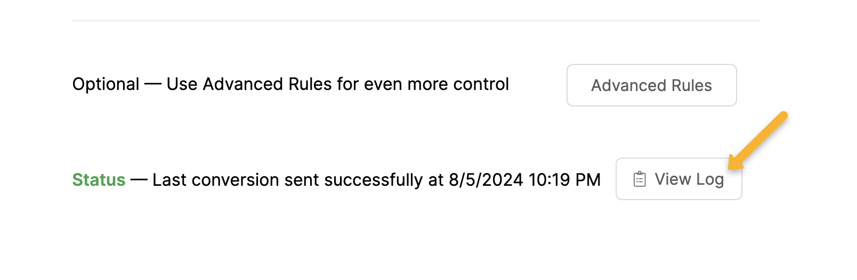Click the horizontal divider line at top
This screenshot has width=857, height=280.
tap(416, 21)
